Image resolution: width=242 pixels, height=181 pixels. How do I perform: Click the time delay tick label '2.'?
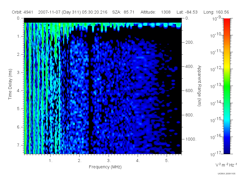(x=19, y=55)
